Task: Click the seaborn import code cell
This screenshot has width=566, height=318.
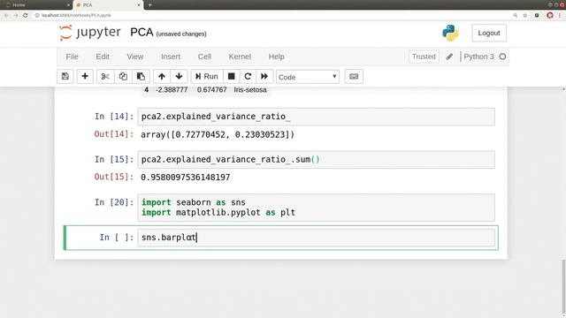Action: (x=316, y=208)
